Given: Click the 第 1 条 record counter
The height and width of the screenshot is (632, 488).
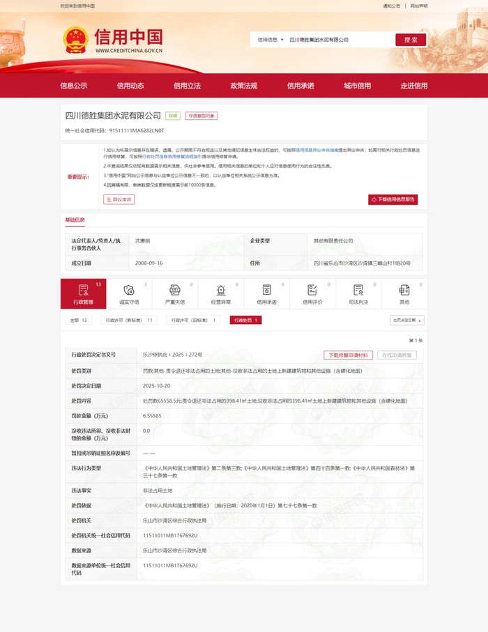Looking at the screenshot, I should (x=415, y=341).
